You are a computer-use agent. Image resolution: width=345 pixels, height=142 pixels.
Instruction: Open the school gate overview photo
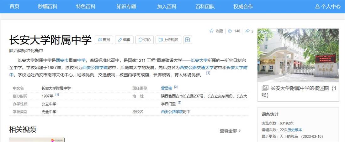pos(298,55)
